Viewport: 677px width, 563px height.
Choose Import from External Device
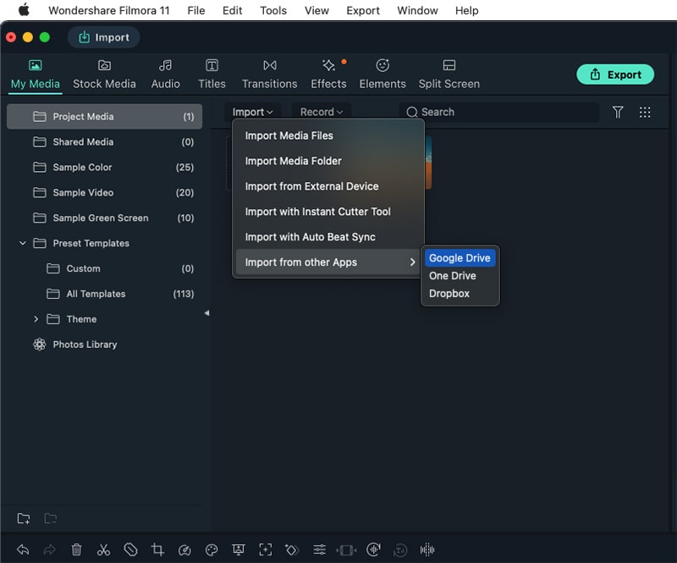pos(328,186)
